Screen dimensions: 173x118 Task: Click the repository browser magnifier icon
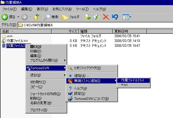[70, 68]
